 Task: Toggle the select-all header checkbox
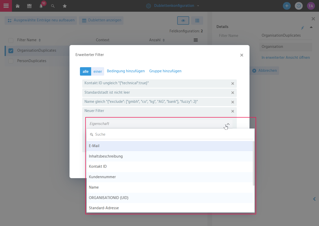(11, 40)
